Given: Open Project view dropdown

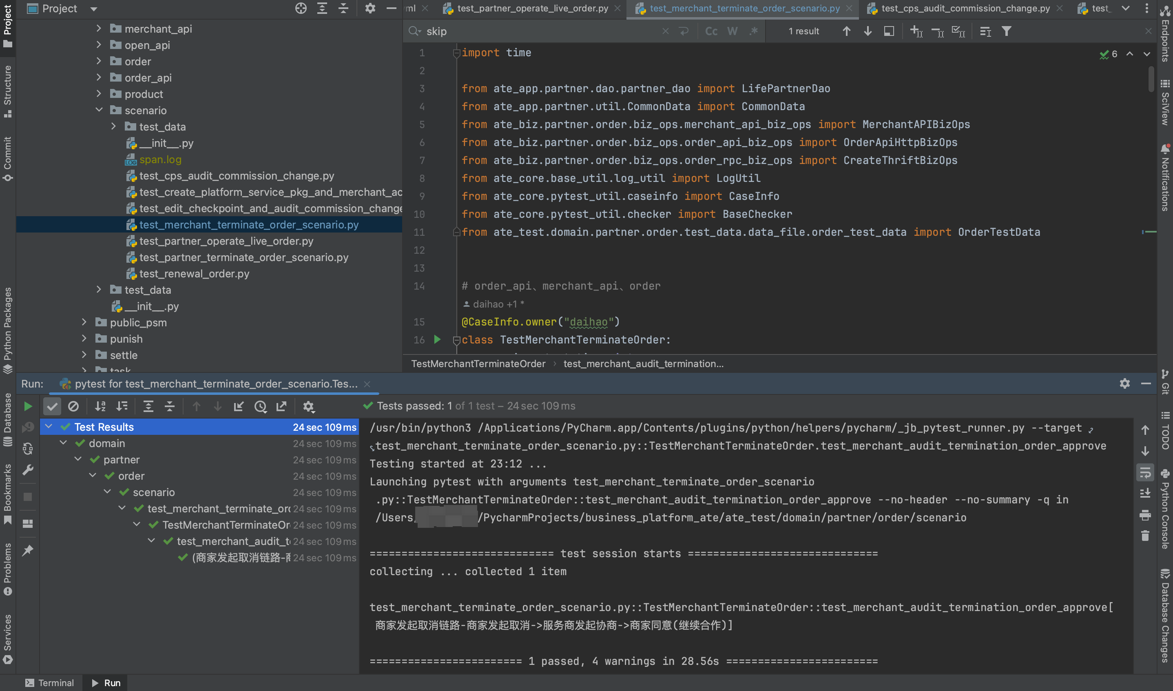Looking at the screenshot, I should coord(93,9).
